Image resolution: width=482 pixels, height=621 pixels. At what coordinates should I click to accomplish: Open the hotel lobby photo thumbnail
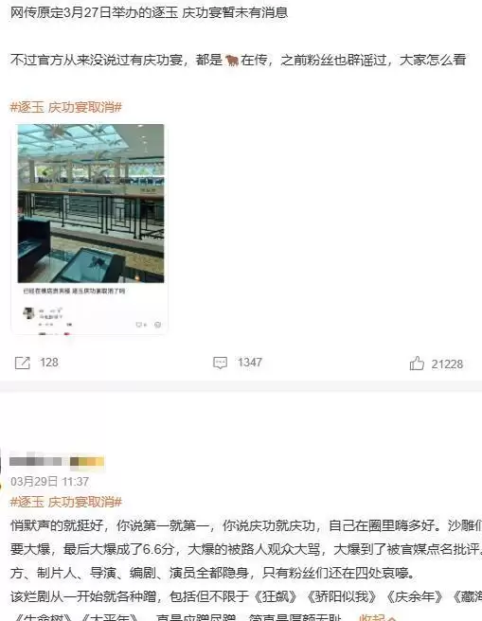[x=91, y=204]
